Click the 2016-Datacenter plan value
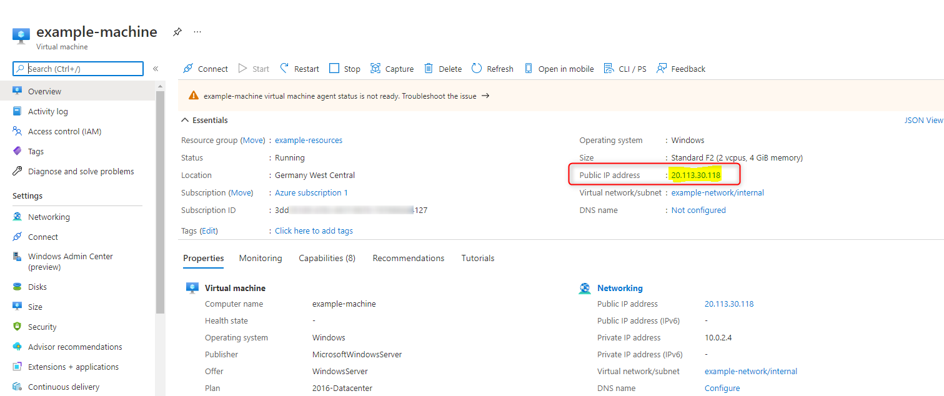The width and height of the screenshot is (944, 396). (342, 388)
